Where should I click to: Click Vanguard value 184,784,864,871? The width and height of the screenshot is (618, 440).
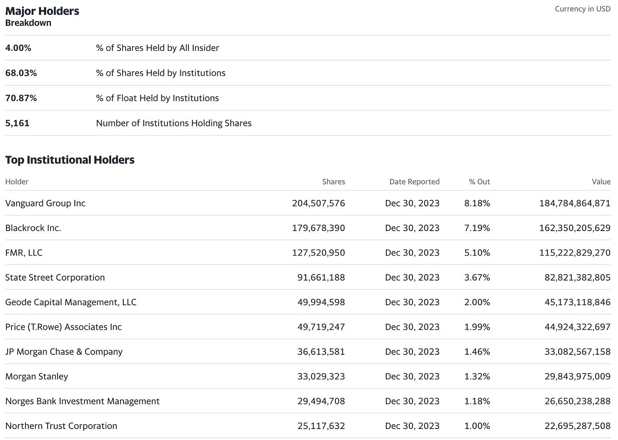575,203
